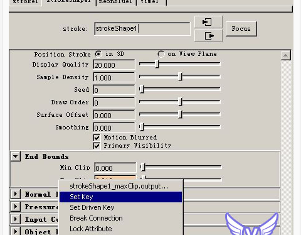Expand the Input Curves section arrow

[16, 219]
